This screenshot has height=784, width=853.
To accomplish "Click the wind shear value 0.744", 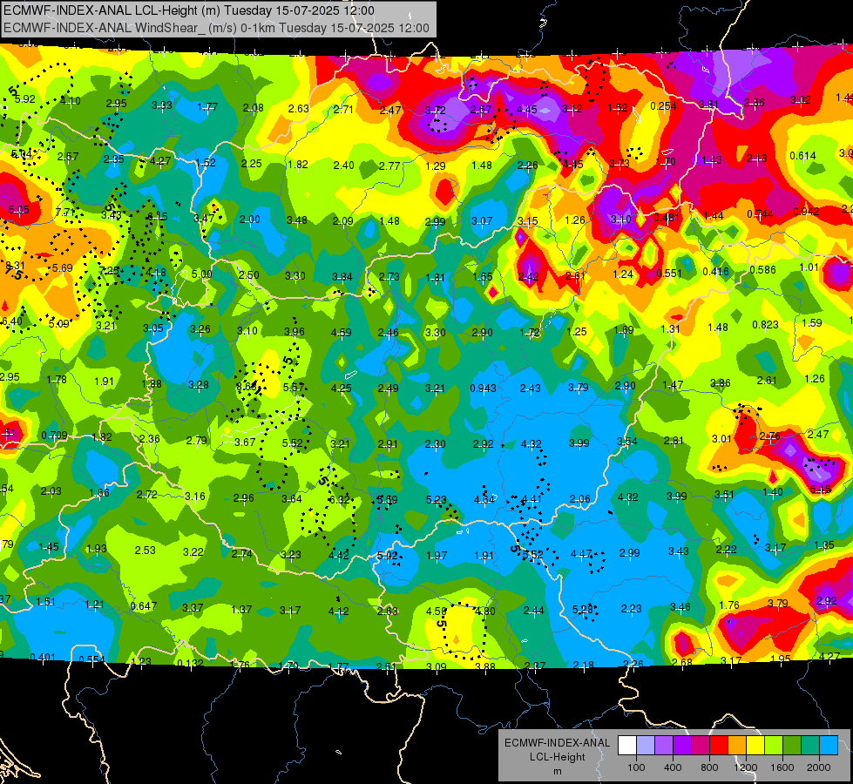I will [x=760, y=213].
